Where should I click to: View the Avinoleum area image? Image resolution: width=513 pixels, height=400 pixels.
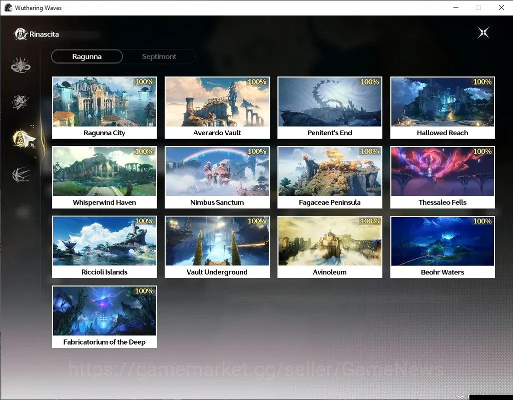click(x=330, y=241)
